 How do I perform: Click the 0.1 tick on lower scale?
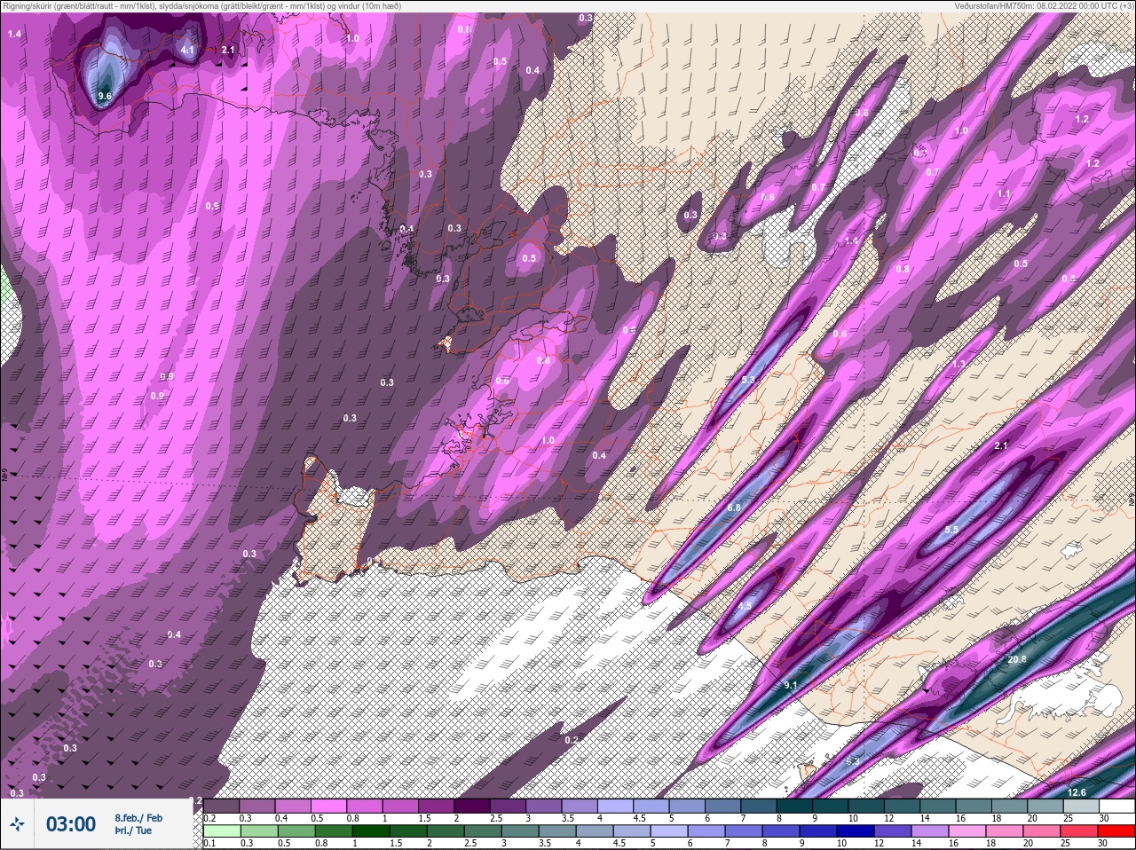[209, 843]
